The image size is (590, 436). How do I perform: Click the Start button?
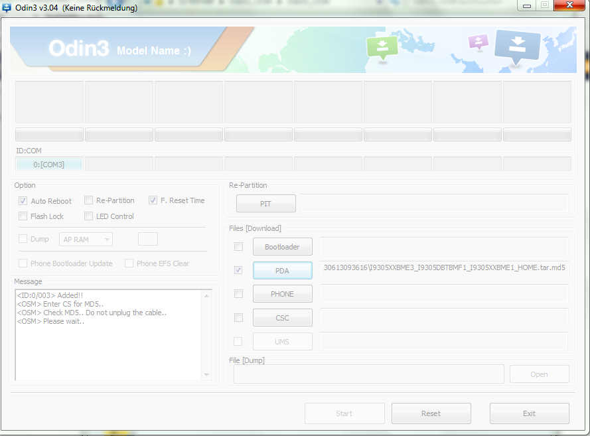click(344, 413)
